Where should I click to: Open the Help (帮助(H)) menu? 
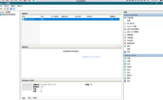20,6
